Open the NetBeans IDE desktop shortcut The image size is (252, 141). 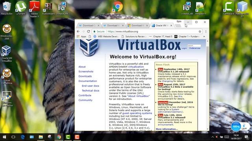pos(242,9)
